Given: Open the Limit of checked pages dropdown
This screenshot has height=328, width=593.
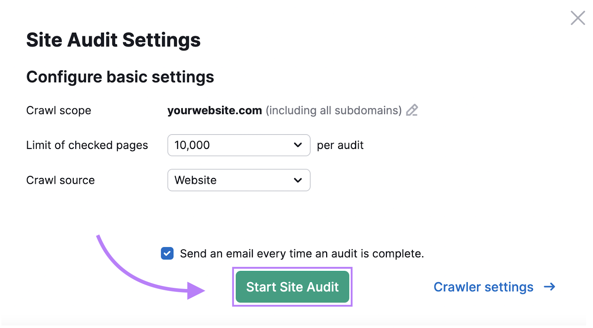Looking at the screenshot, I should (x=239, y=145).
